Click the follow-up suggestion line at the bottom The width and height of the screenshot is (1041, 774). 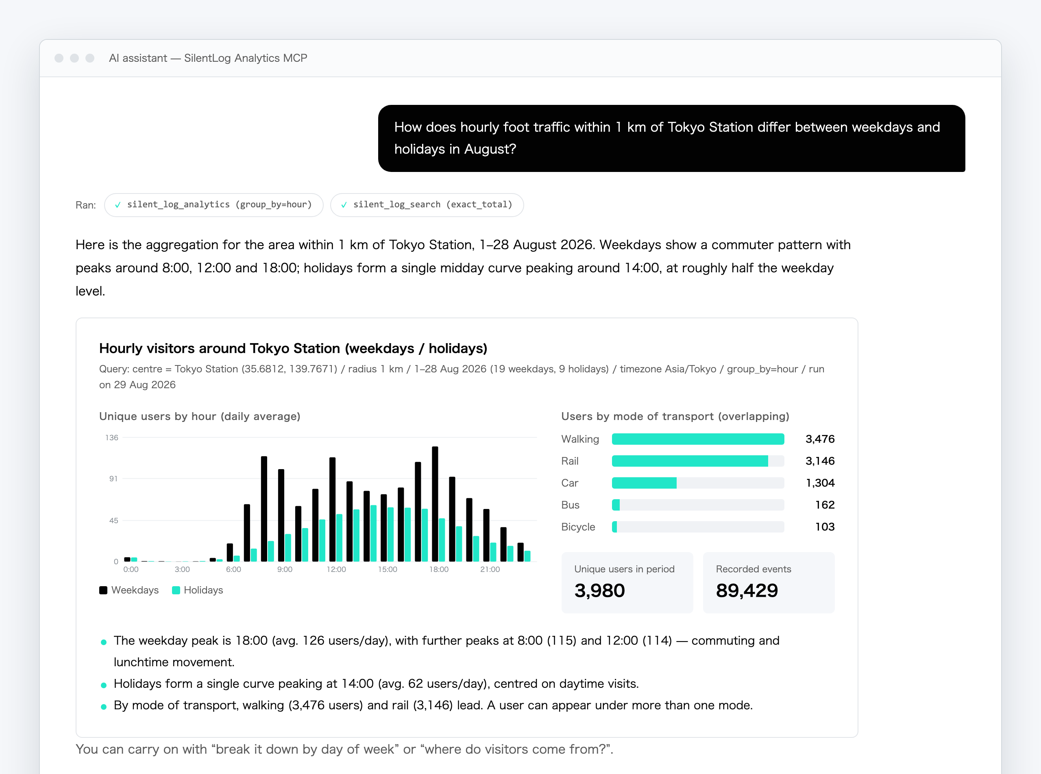pyautogui.click(x=344, y=749)
